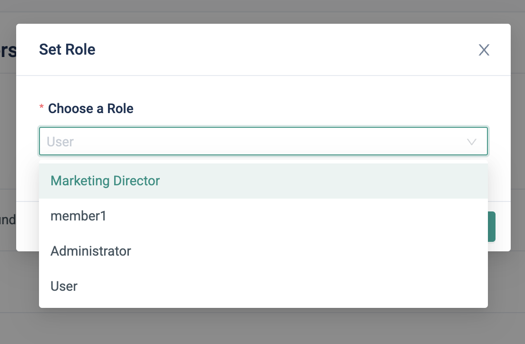Click the red required asterisk
The width and height of the screenshot is (525, 344).
pyautogui.click(x=41, y=109)
